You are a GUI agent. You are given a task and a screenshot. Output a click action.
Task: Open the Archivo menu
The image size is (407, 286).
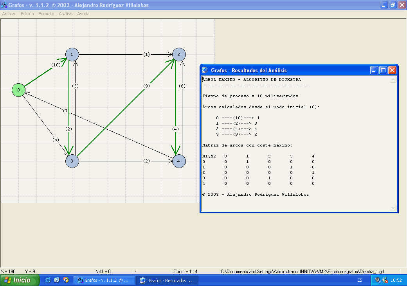pyautogui.click(x=9, y=14)
